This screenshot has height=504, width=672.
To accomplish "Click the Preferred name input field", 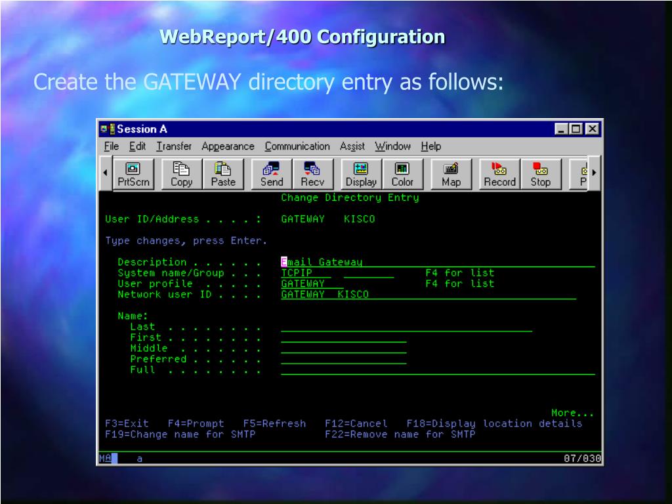I will 344,359.
